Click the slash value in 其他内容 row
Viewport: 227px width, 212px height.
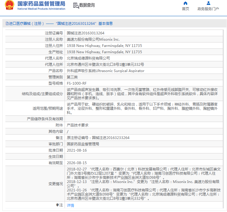click(68, 132)
